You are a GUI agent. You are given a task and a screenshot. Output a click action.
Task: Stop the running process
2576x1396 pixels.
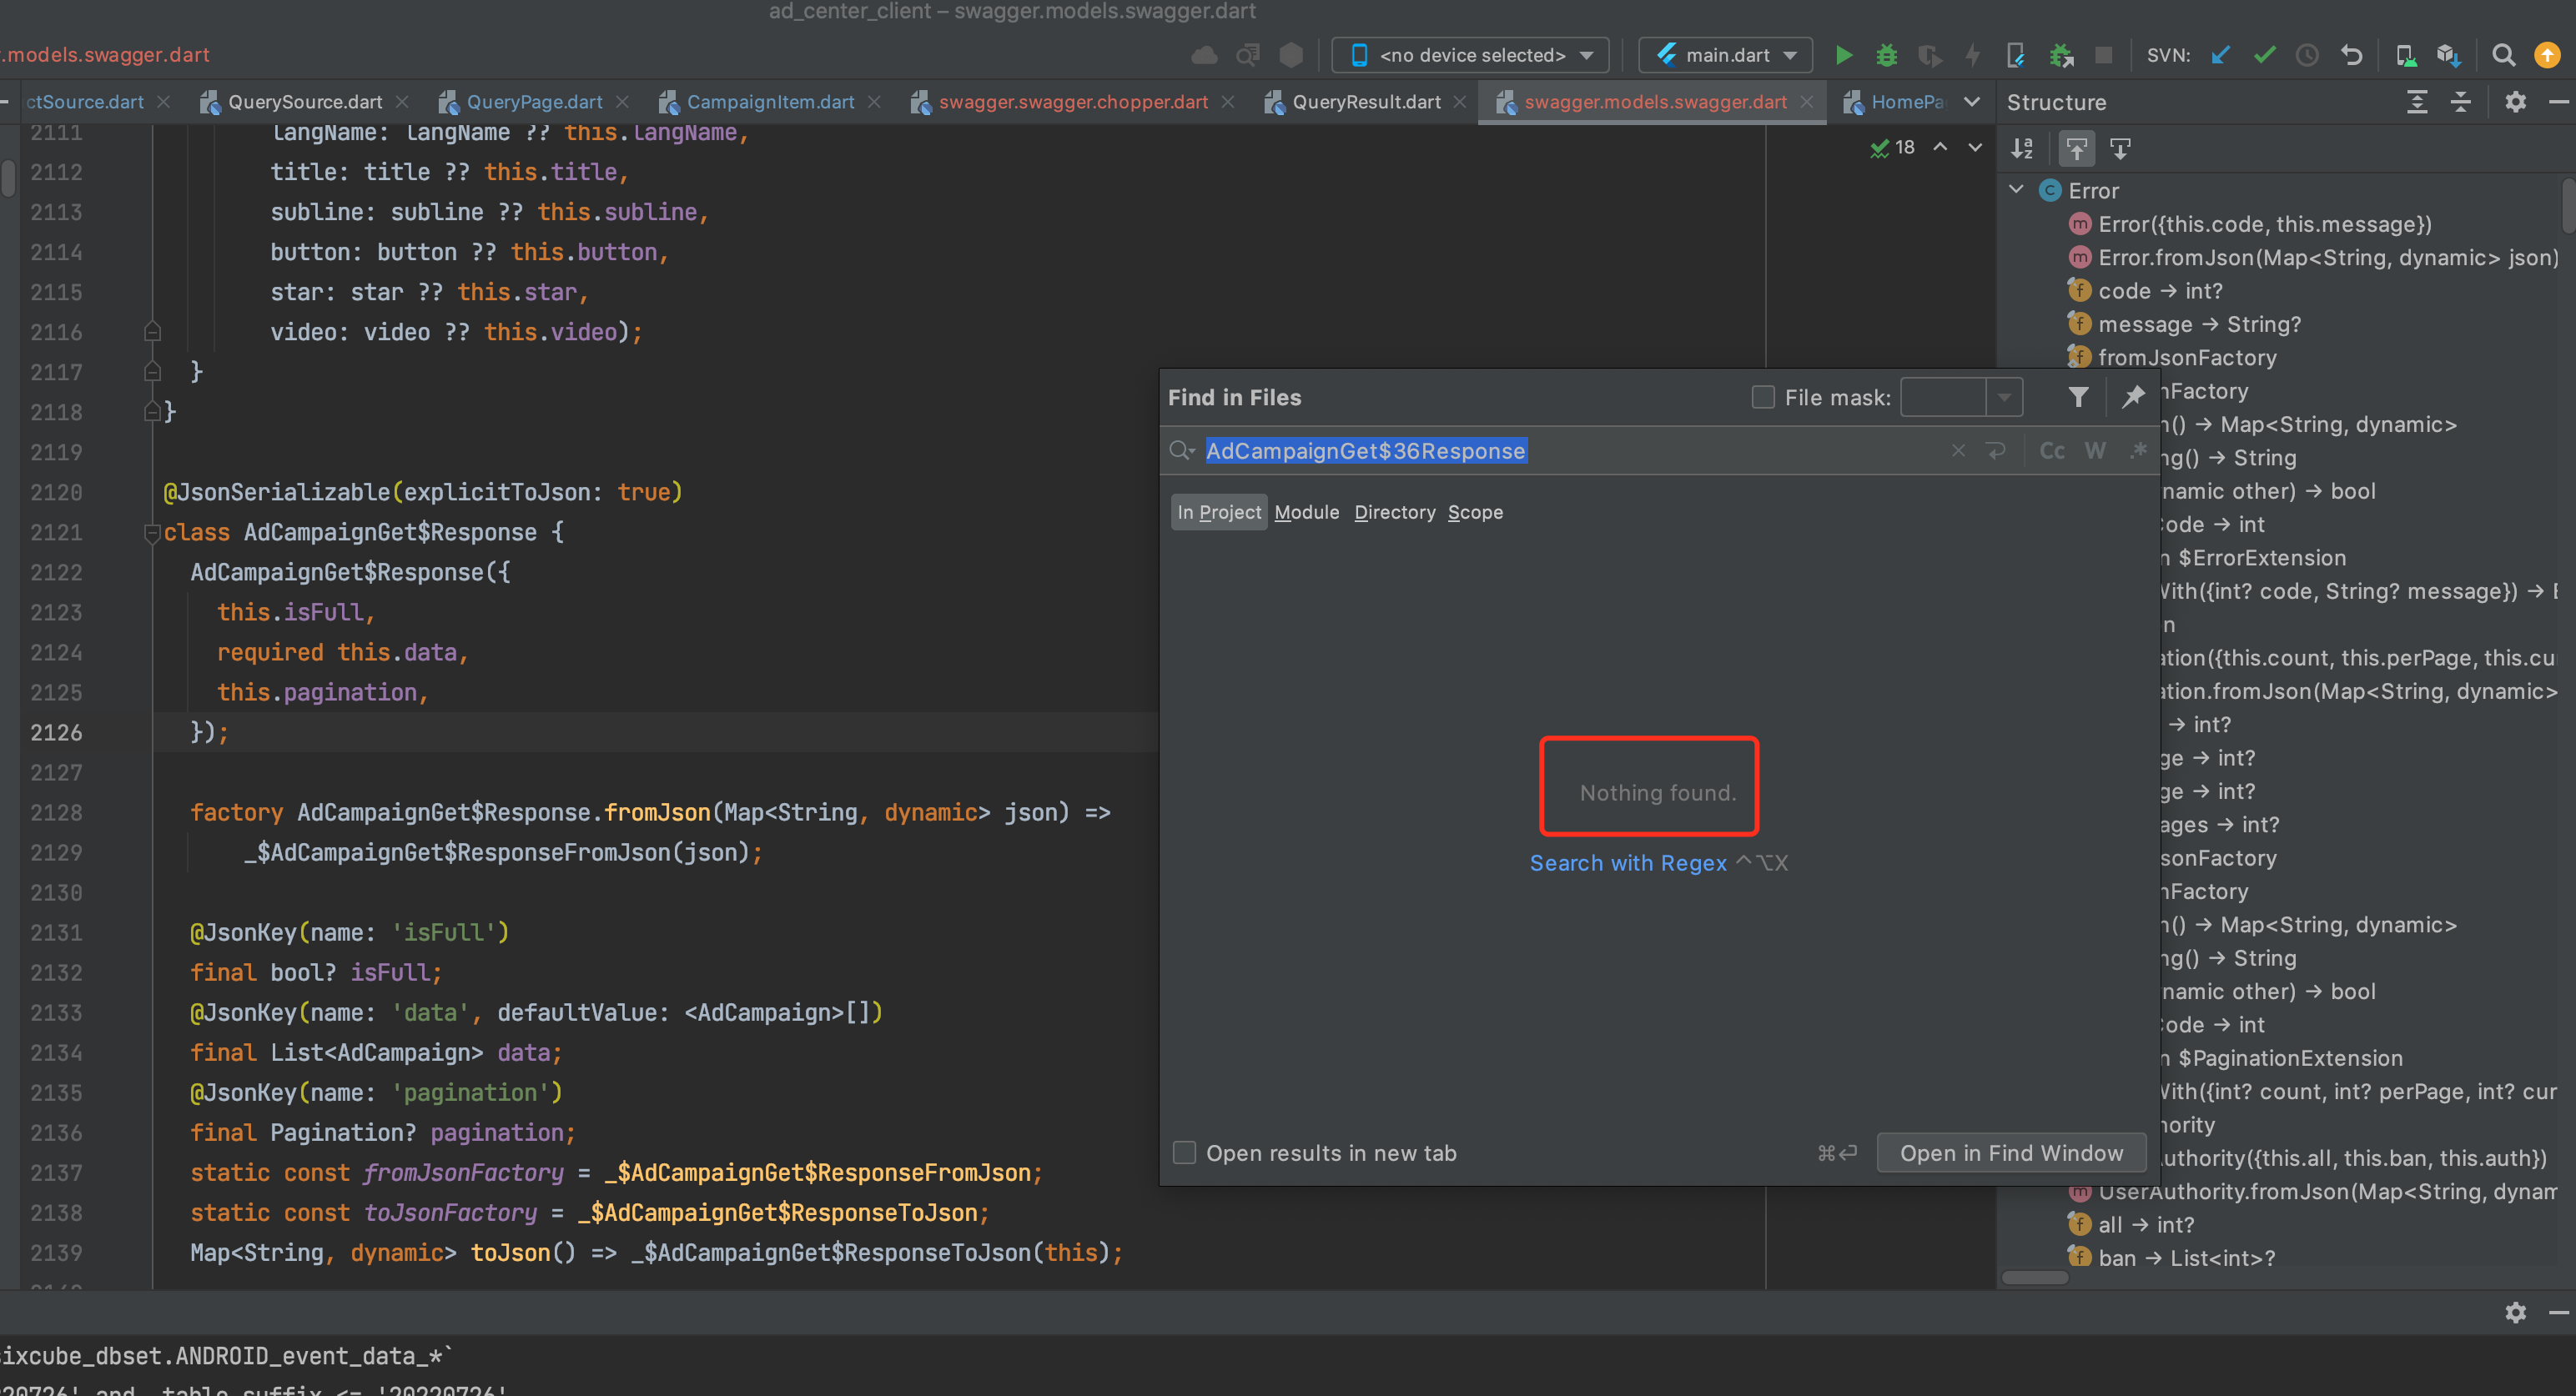click(x=2105, y=55)
